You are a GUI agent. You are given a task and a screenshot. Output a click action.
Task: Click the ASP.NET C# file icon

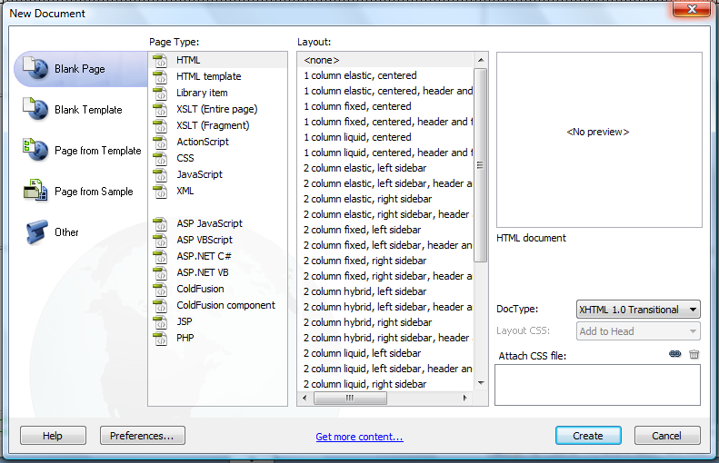[160, 256]
